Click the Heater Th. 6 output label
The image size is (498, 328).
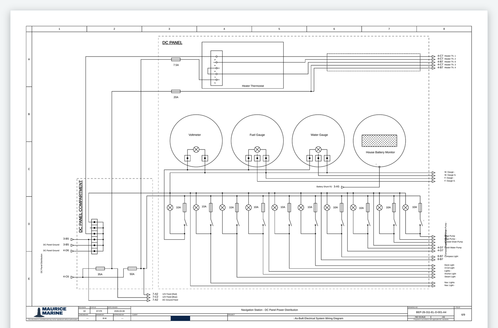click(450, 62)
